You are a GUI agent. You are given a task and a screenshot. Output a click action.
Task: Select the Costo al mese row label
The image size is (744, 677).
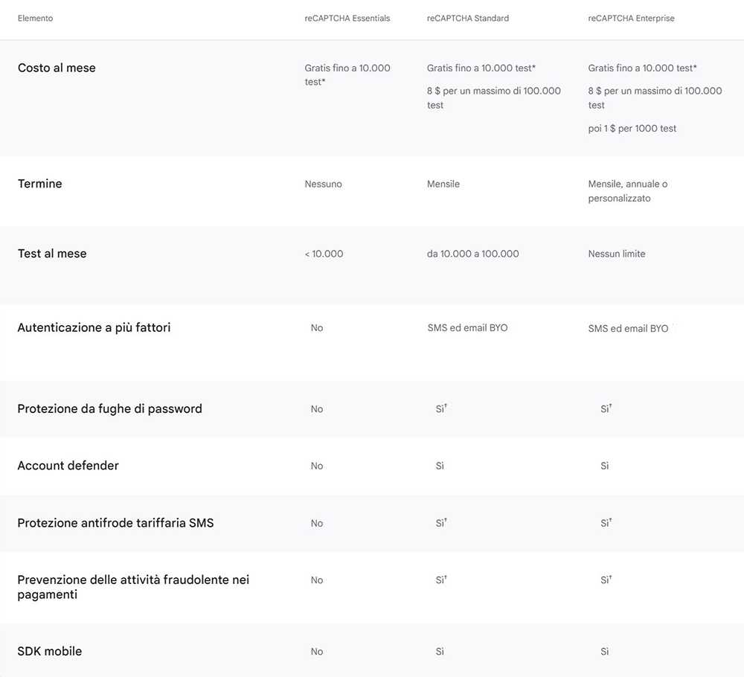(57, 68)
